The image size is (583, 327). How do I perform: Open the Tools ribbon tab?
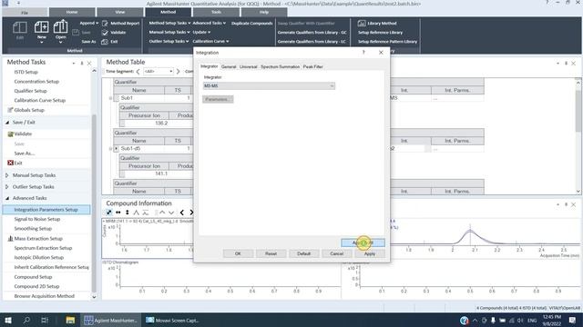216,12
